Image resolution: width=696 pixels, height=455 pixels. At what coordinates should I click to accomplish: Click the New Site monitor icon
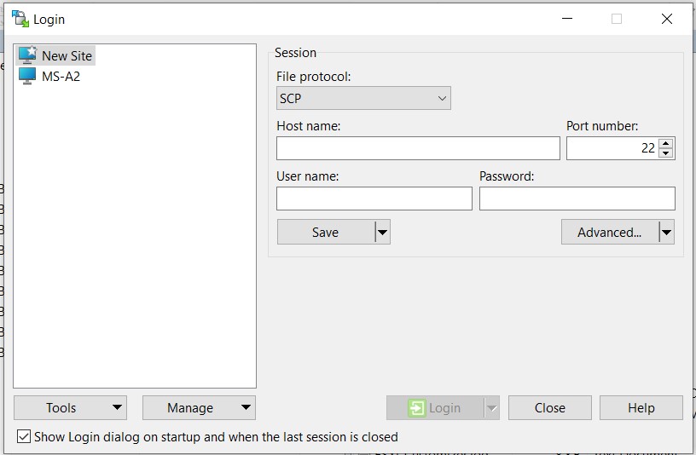coord(27,55)
